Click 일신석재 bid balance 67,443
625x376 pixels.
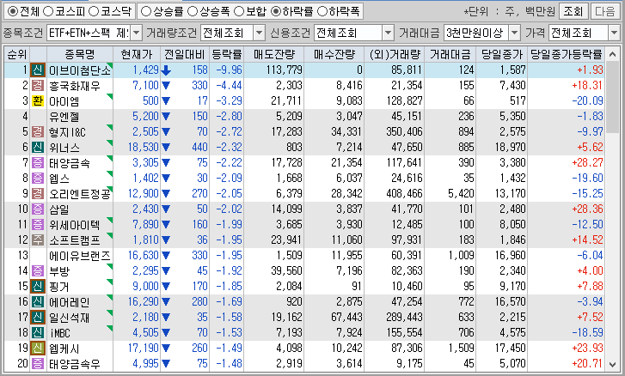(x=346, y=317)
